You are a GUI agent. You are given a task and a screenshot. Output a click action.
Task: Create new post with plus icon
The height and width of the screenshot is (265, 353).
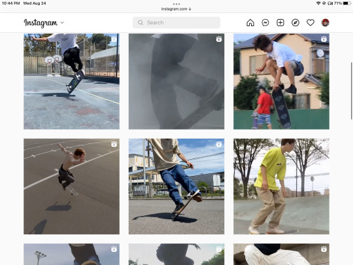280,22
